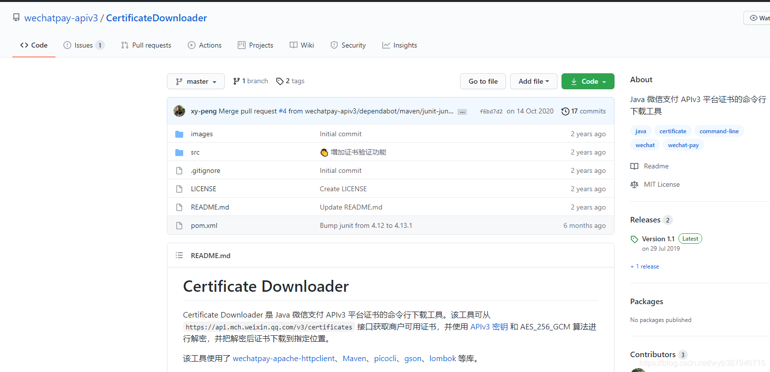Open the README table of contents list icon
770x372 pixels.
tap(179, 256)
